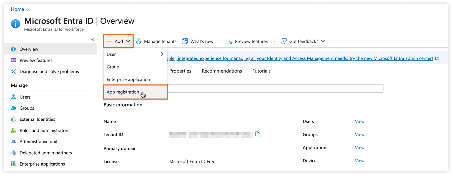Click the What's new external link icon
This screenshot has width=452, height=175.
(185, 41)
